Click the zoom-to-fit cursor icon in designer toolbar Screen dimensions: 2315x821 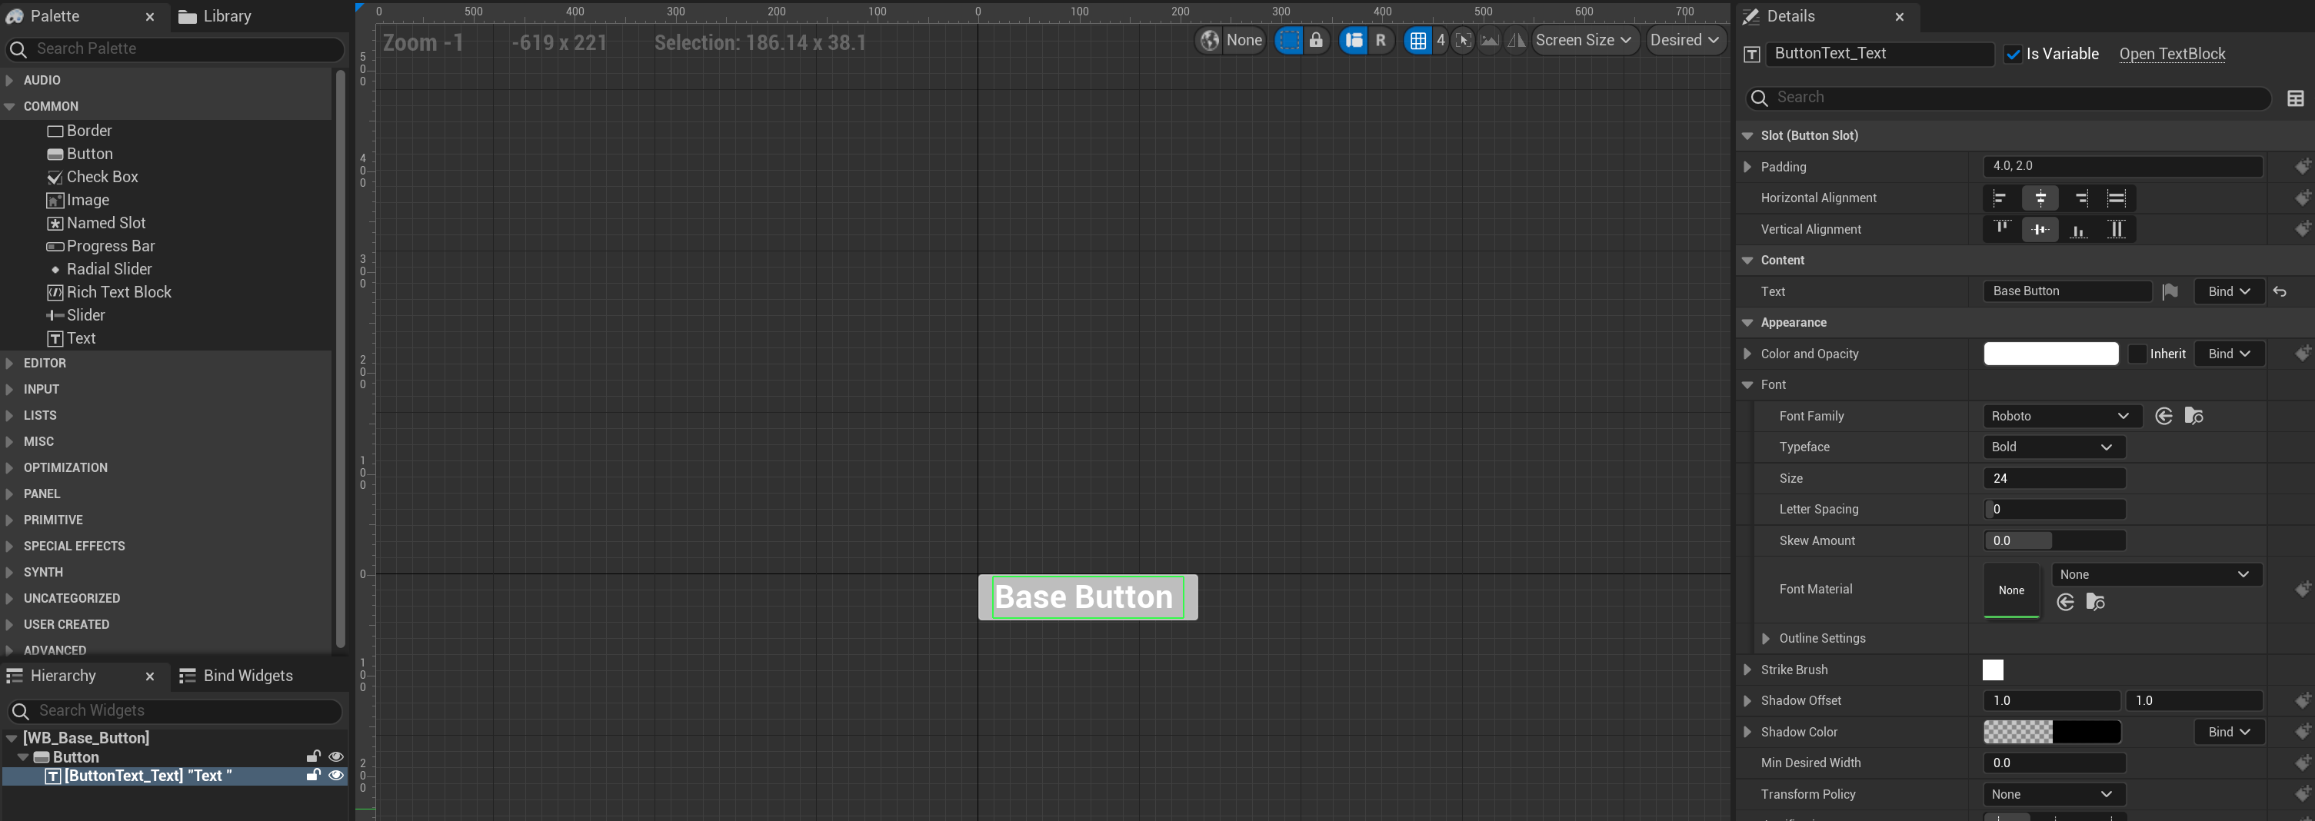[1463, 41]
